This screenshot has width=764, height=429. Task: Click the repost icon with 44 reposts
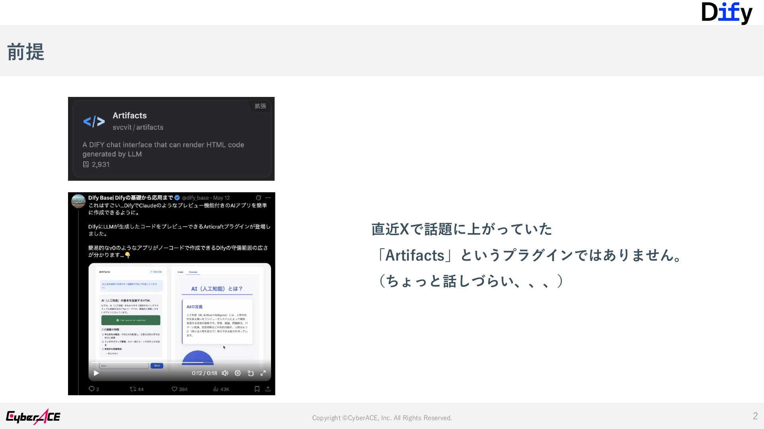(x=133, y=389)
